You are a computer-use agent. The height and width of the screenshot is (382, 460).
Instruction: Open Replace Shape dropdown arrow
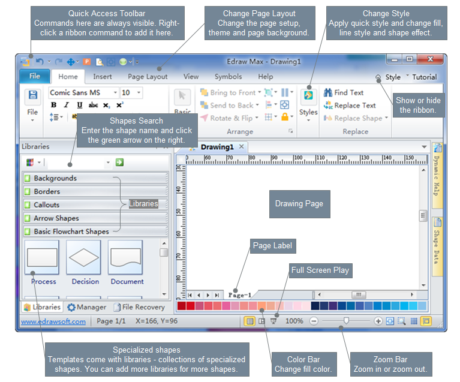(x=386, y=118)
